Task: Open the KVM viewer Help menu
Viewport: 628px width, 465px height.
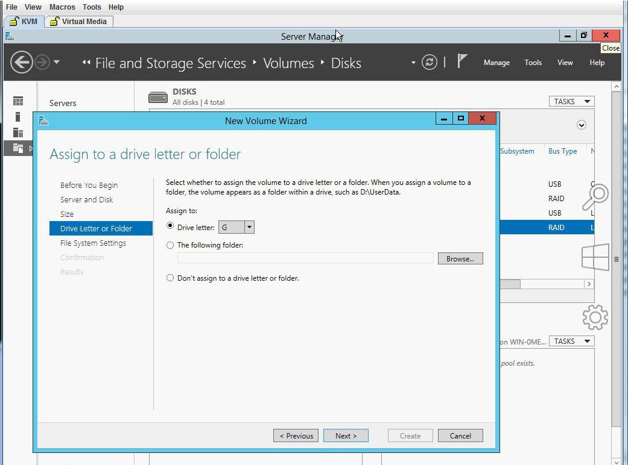Action: tap(116, 7)
